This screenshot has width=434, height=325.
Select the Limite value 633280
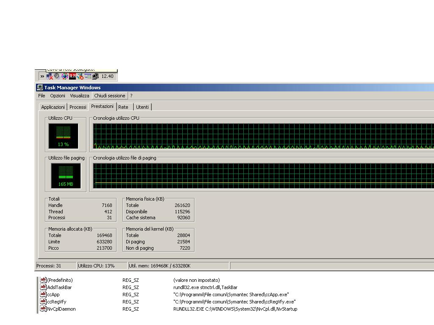click(x=104, y=242)
